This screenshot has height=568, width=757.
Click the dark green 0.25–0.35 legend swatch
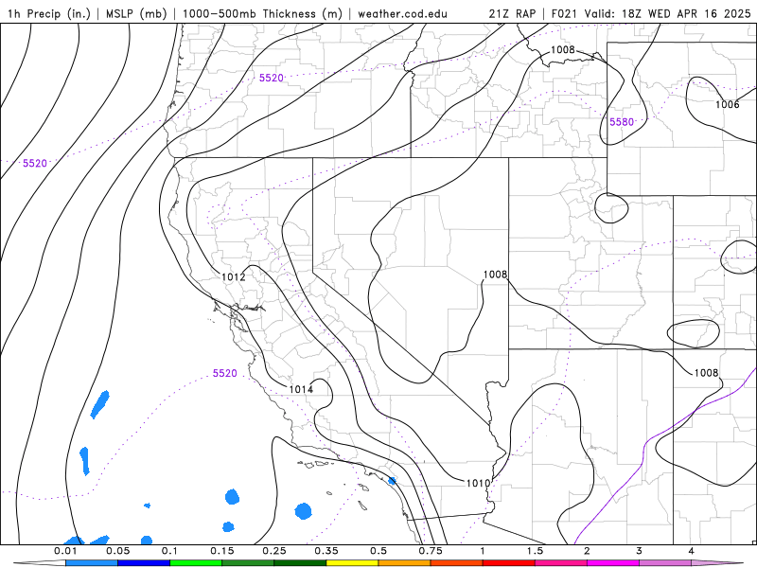pos(300,563)
